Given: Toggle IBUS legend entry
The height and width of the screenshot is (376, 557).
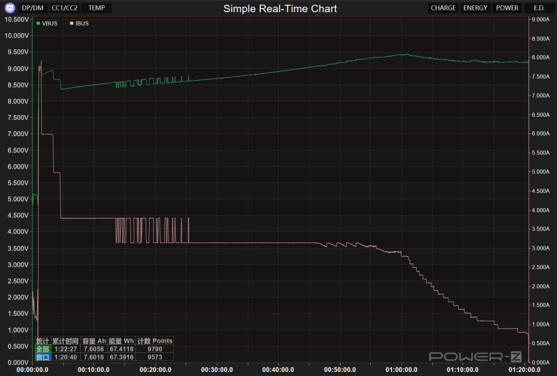Looking at the screenshot, I should [79, 23].
